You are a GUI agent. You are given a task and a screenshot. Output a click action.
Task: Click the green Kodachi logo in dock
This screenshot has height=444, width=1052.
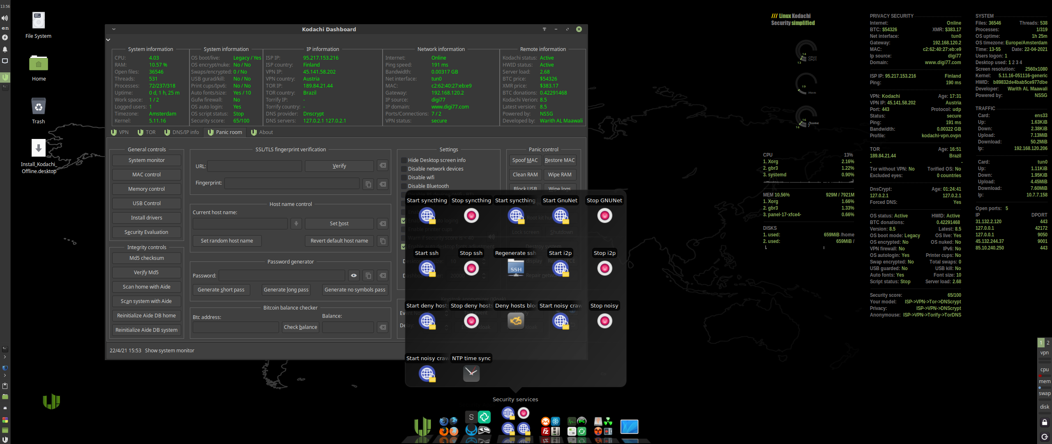(x=422, y=426)
